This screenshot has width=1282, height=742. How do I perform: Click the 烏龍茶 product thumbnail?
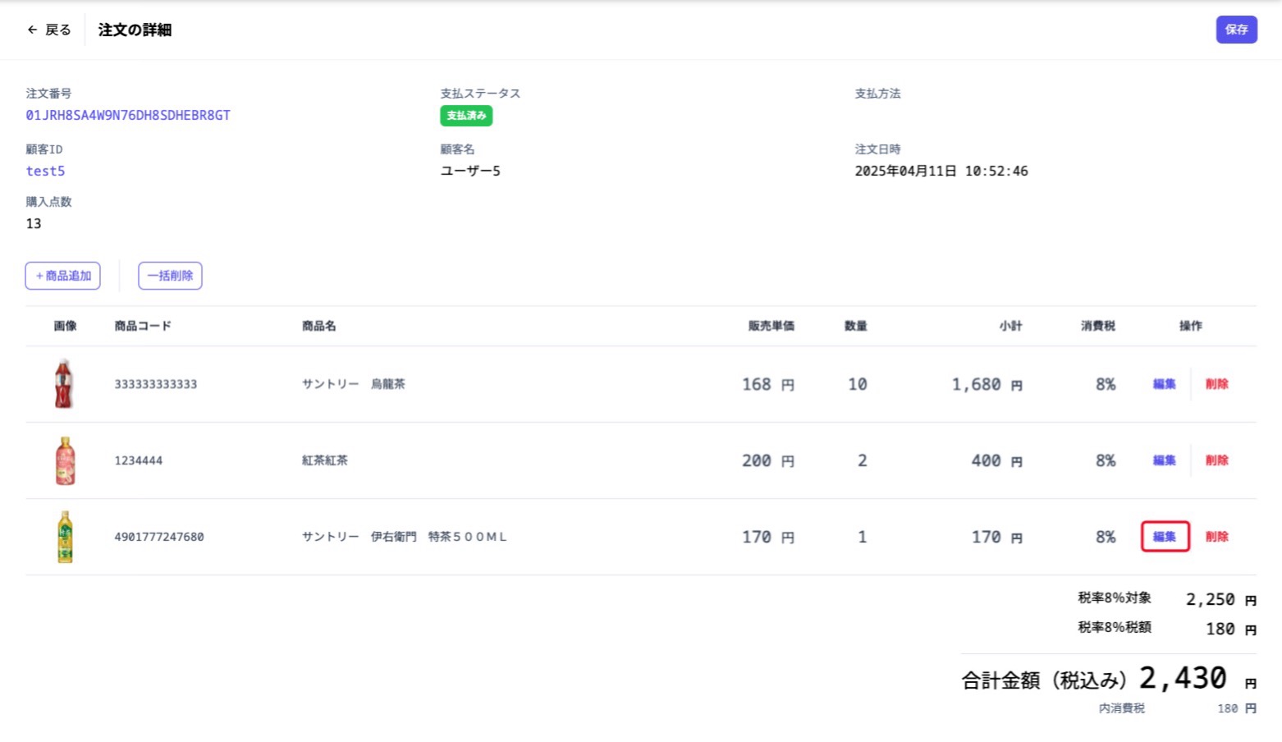pos(66,383)
